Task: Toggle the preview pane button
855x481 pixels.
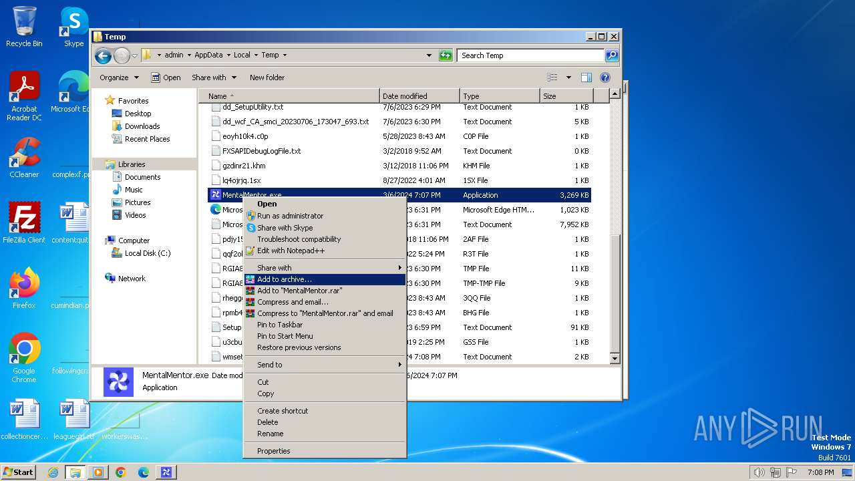Action: point(586,77)
